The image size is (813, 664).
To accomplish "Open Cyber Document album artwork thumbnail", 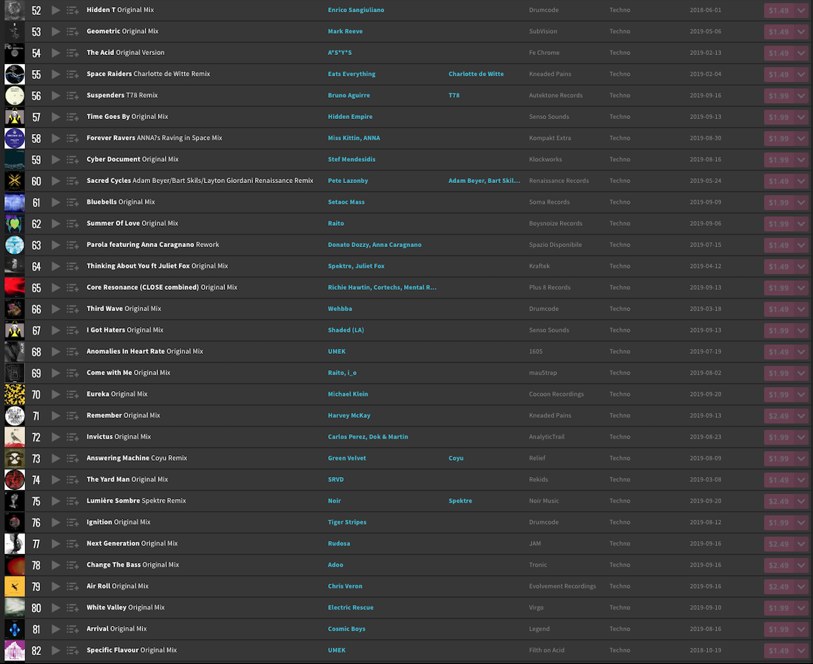I will [15, 160].
